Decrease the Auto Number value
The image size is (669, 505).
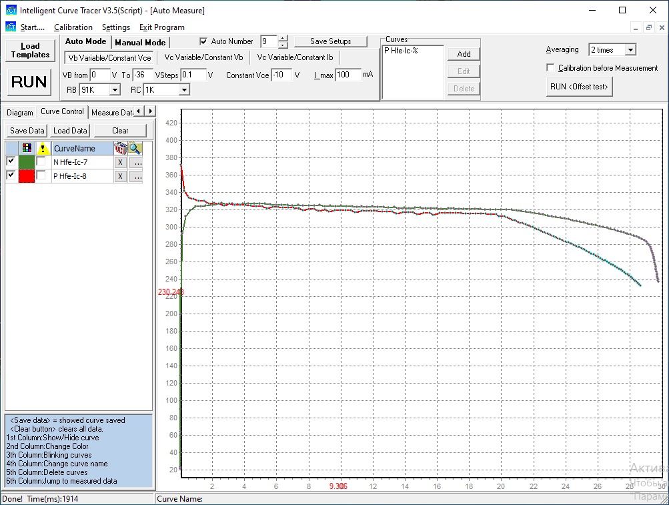click(x=283, y=45)
